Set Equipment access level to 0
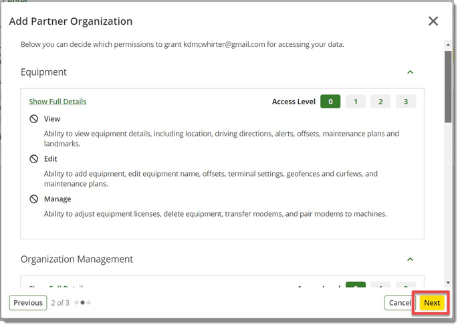 point(330,102)
